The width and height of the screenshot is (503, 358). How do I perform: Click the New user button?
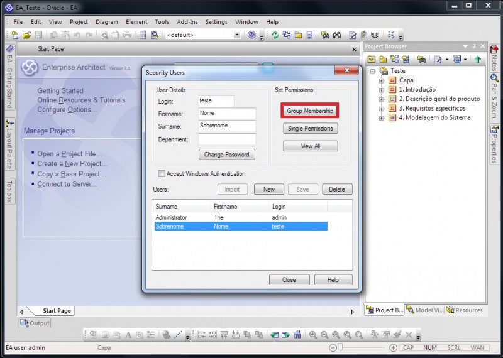(x=269, y=190)
